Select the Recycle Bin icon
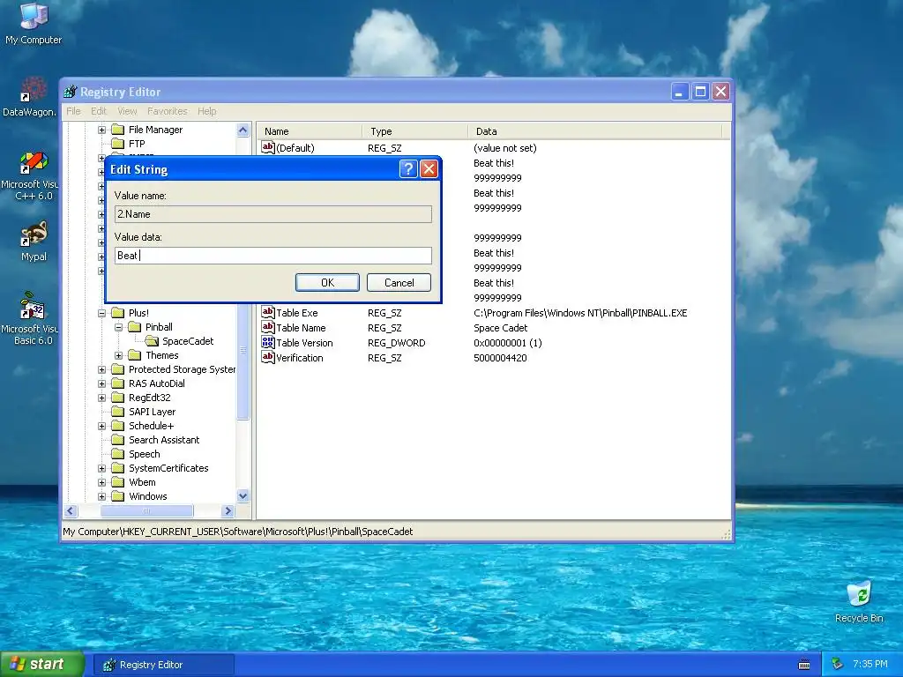 (859, 602)
